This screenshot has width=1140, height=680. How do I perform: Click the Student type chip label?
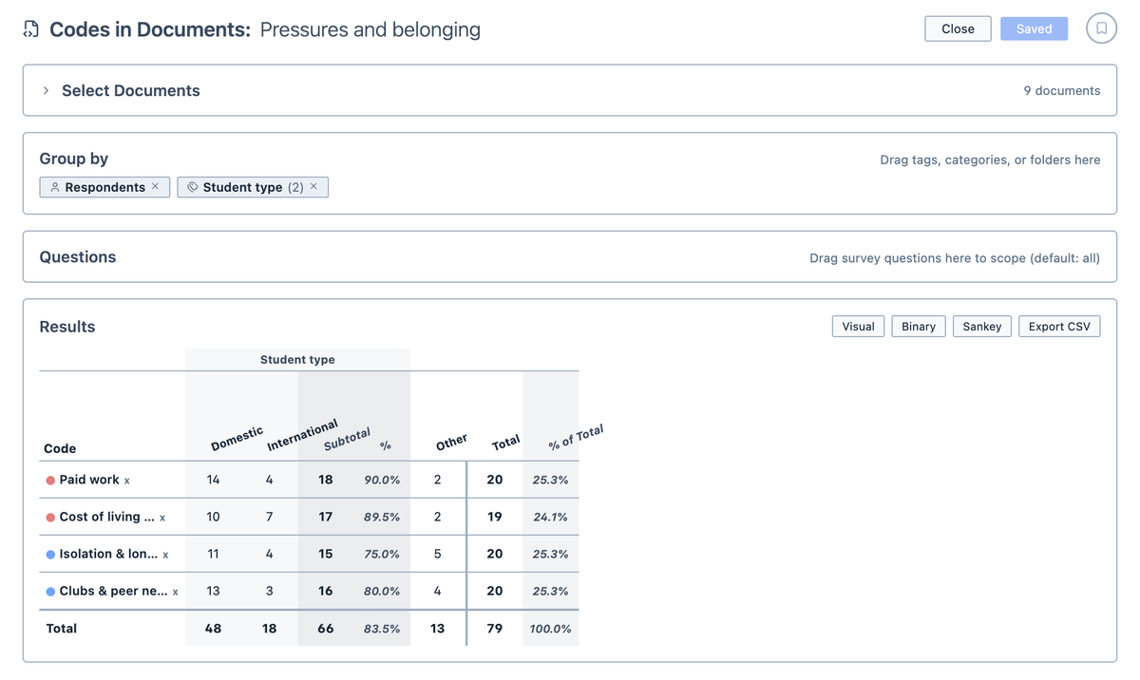(242, 187)
